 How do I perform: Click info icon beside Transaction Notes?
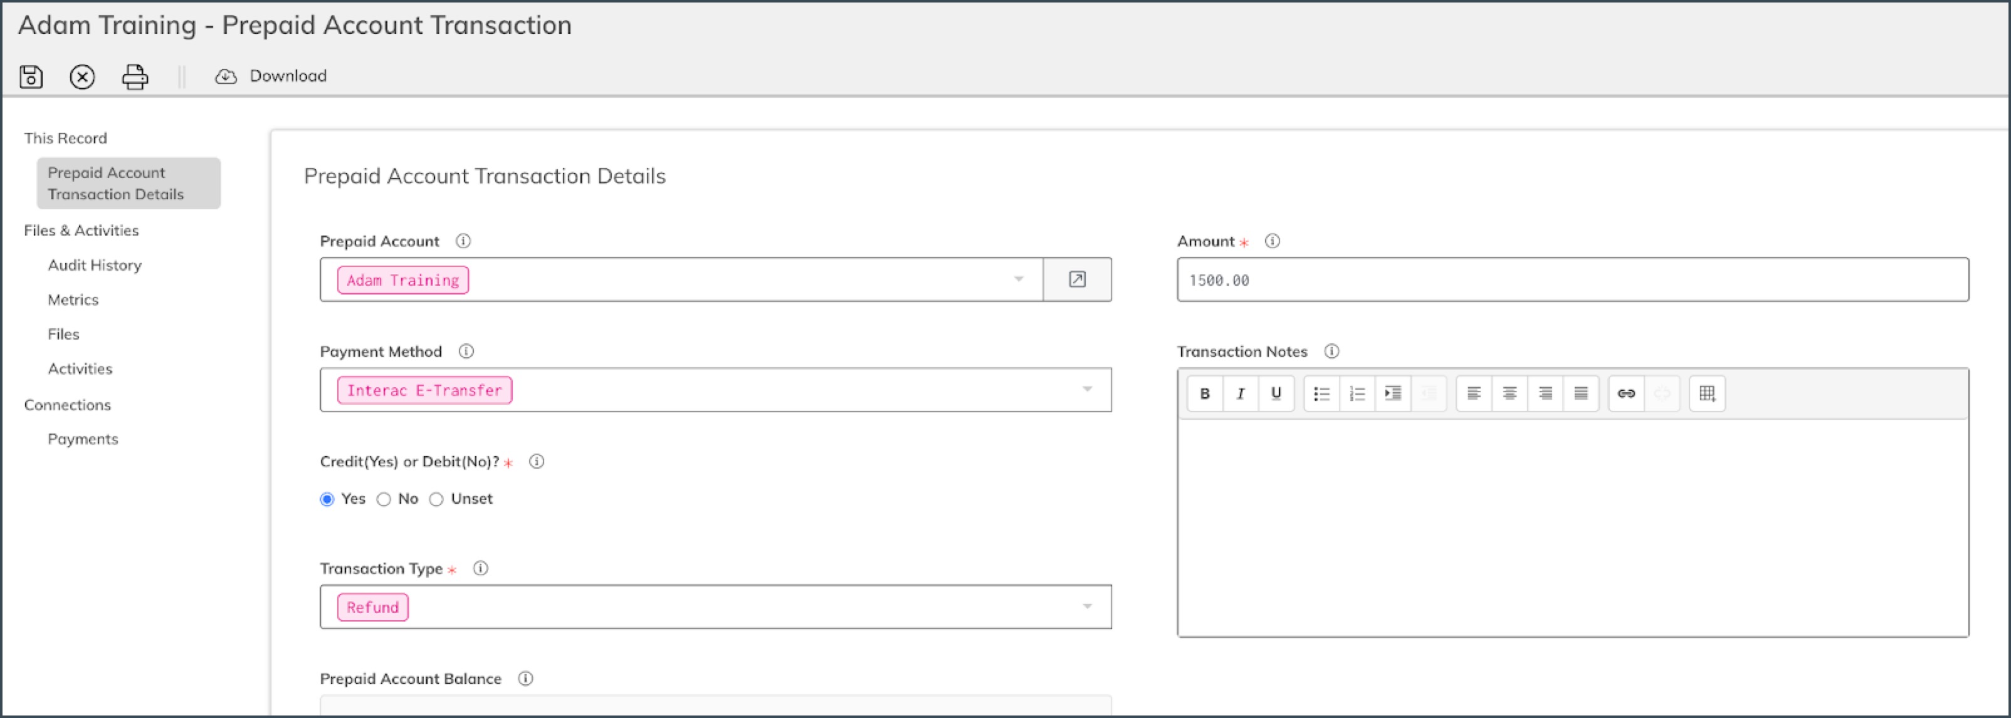pyautogui.click(x=1332, y=351)
